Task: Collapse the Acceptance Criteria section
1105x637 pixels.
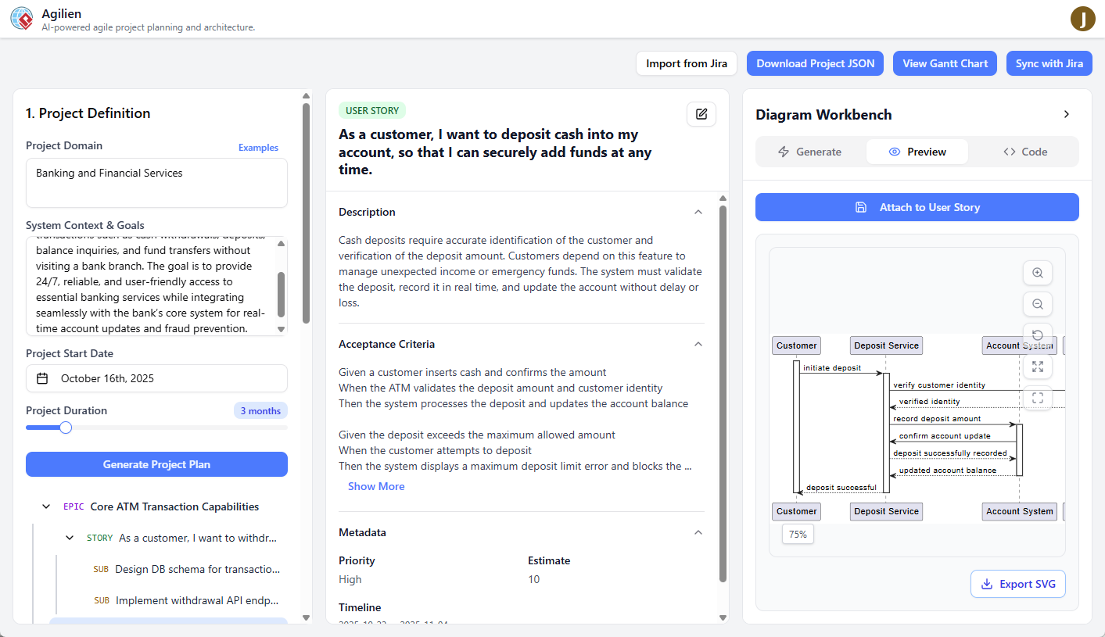Action: point(698,344)
